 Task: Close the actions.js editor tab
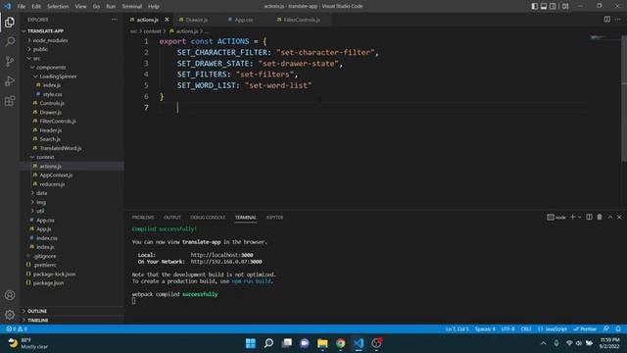coord(167,20)
